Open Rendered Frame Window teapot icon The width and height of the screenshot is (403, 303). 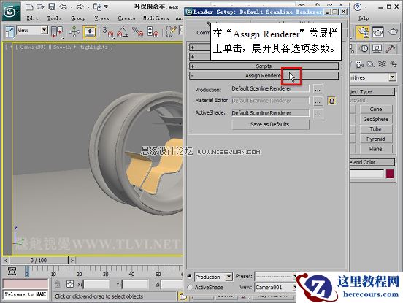[378, 32]
